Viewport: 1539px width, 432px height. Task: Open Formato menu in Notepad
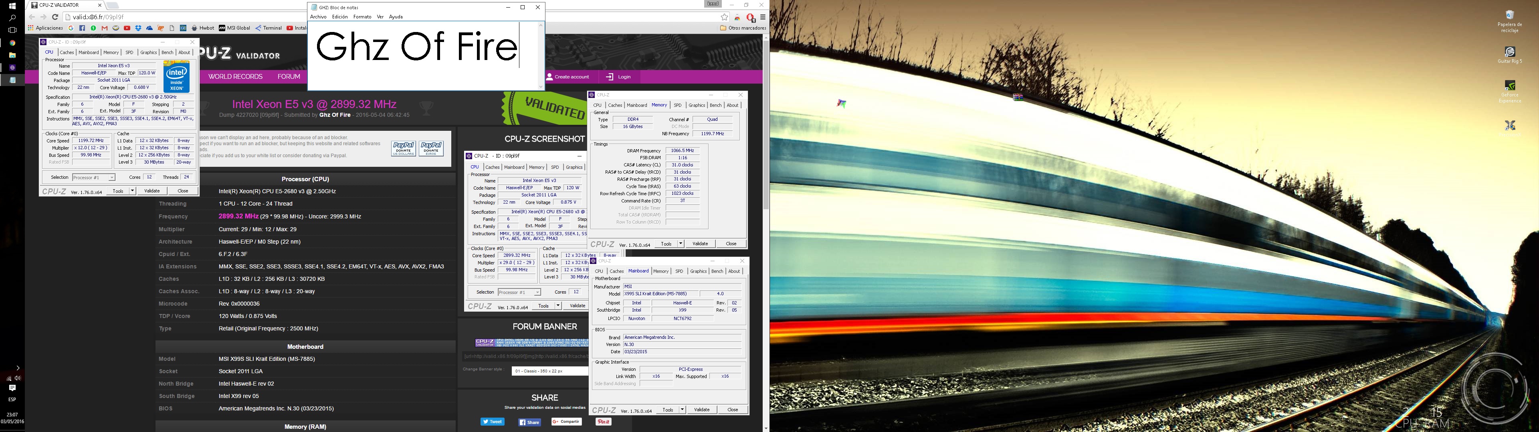tap(362, 17)
